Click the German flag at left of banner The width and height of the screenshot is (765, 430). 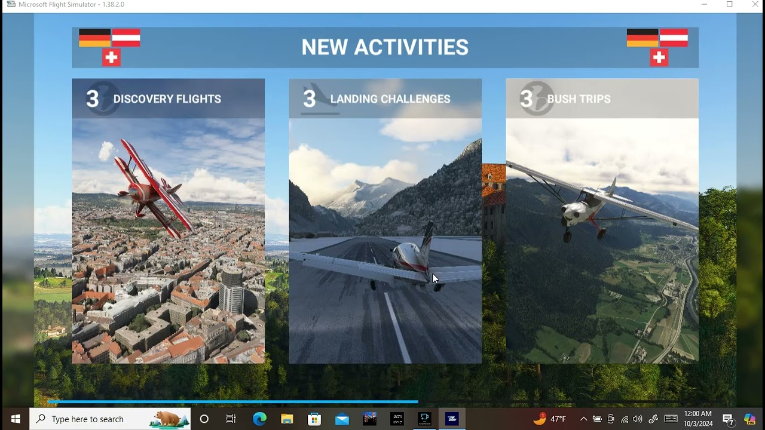click(94, 38)
